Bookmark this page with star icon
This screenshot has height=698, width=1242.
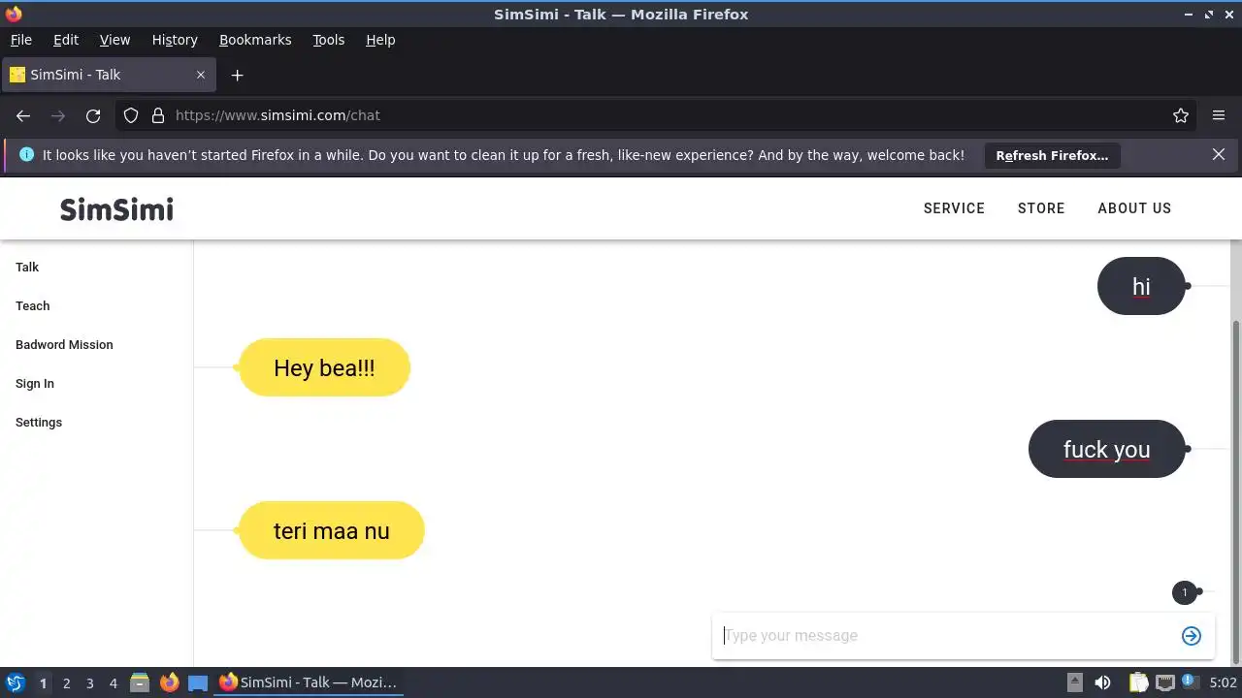coord(1181,115)
